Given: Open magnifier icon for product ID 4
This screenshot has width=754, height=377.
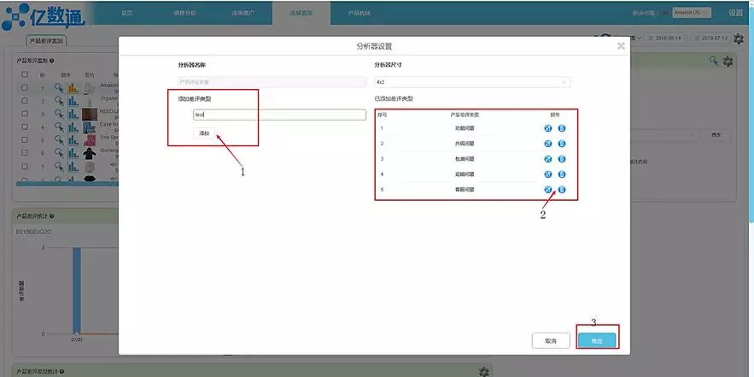Looking at the screenshot, I should (x=59, y=127).
